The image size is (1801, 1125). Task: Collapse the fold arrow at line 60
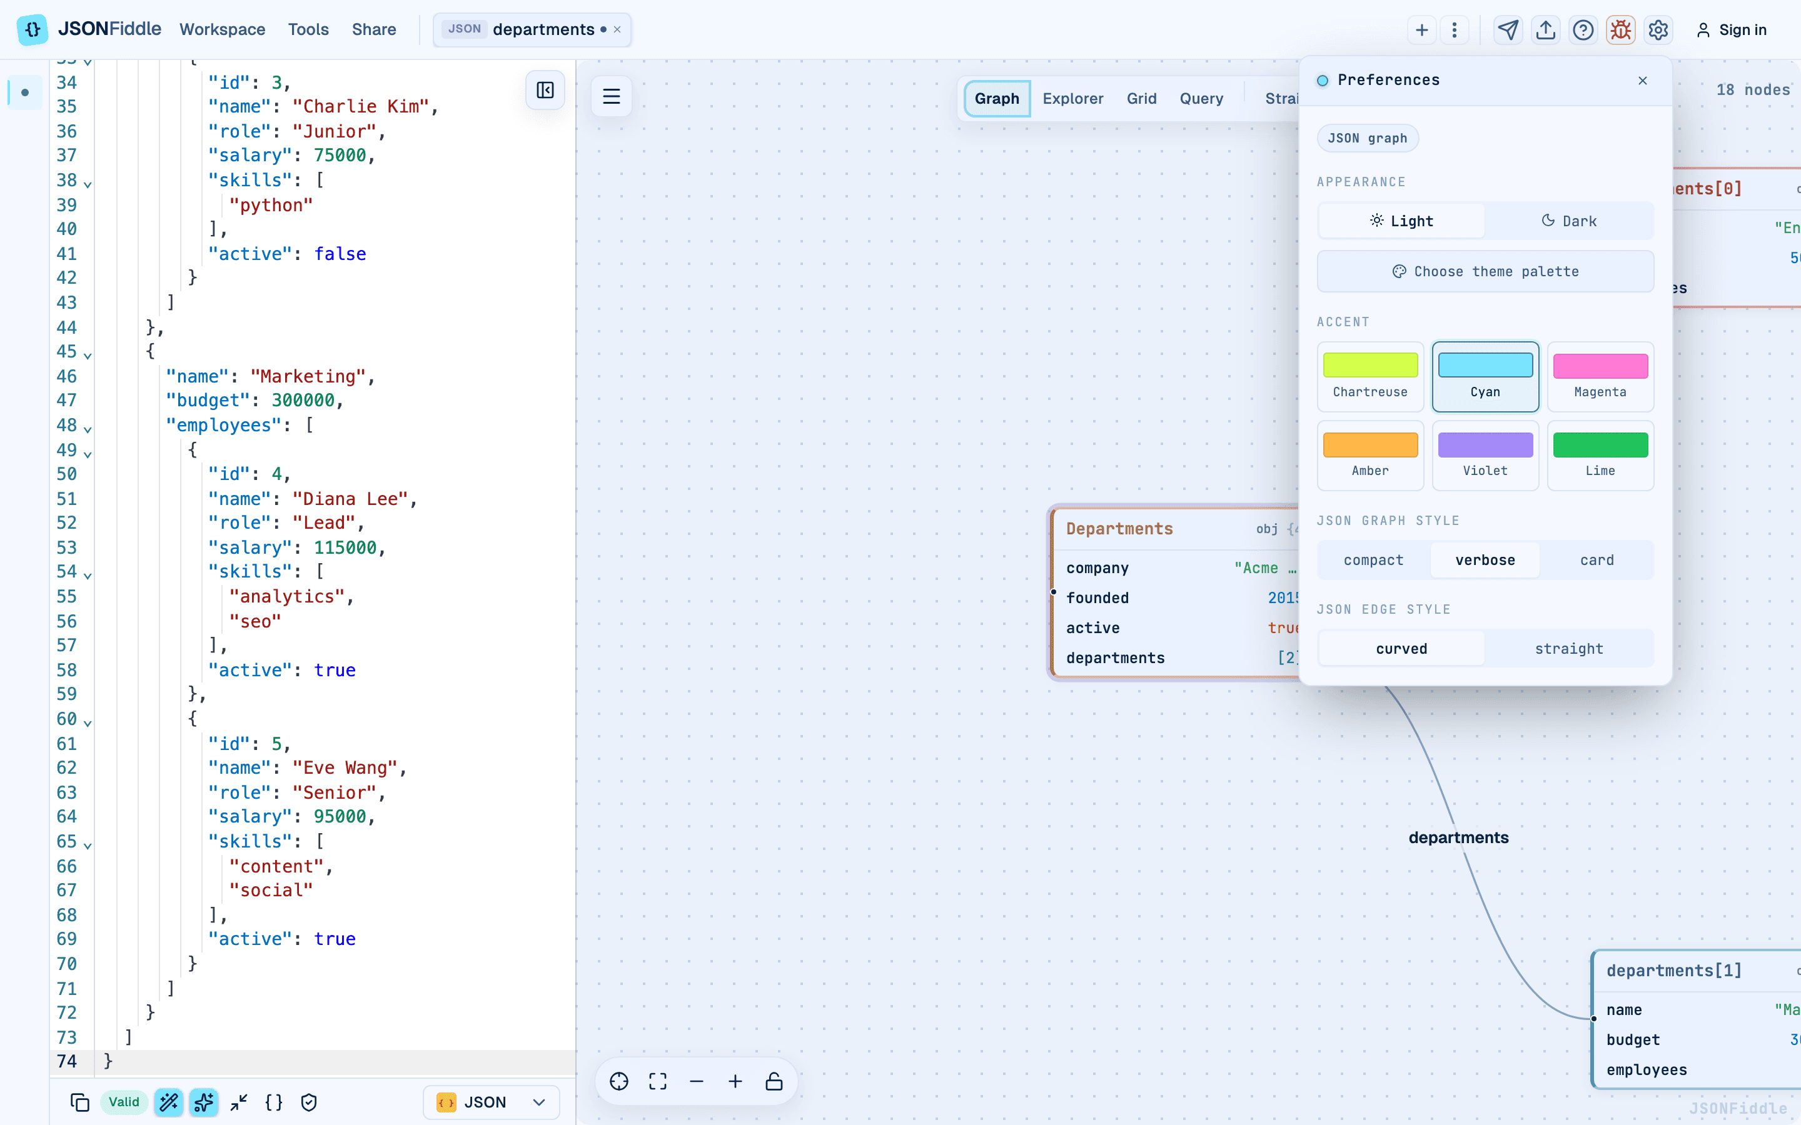click(x=88, y=723)
